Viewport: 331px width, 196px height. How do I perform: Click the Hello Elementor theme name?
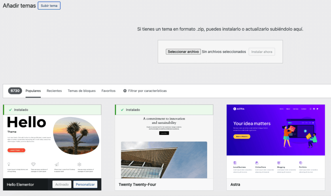20,185
